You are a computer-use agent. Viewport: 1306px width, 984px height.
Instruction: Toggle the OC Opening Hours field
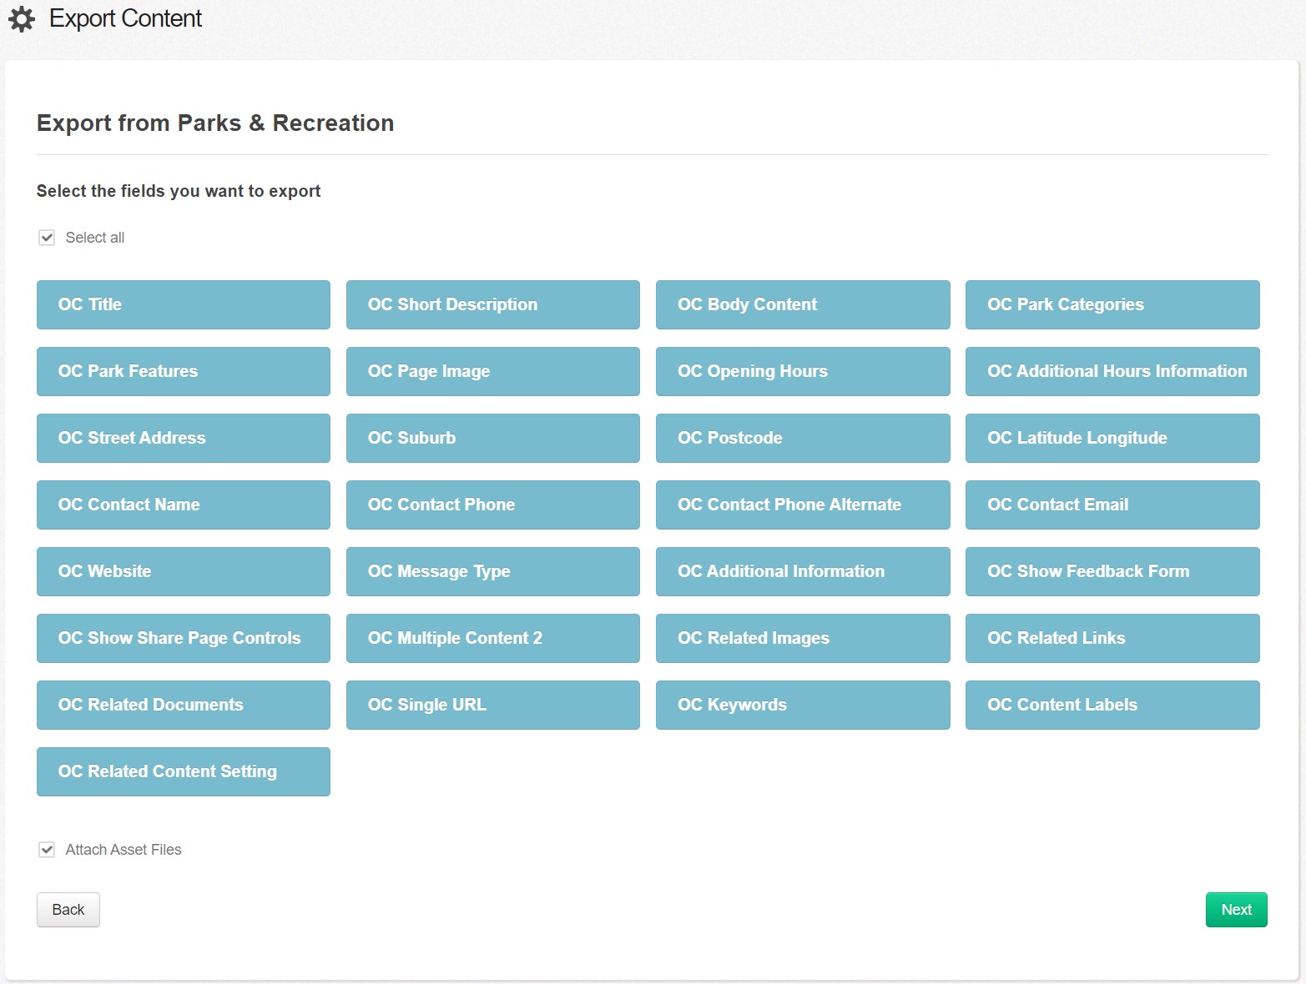point(802,371)
